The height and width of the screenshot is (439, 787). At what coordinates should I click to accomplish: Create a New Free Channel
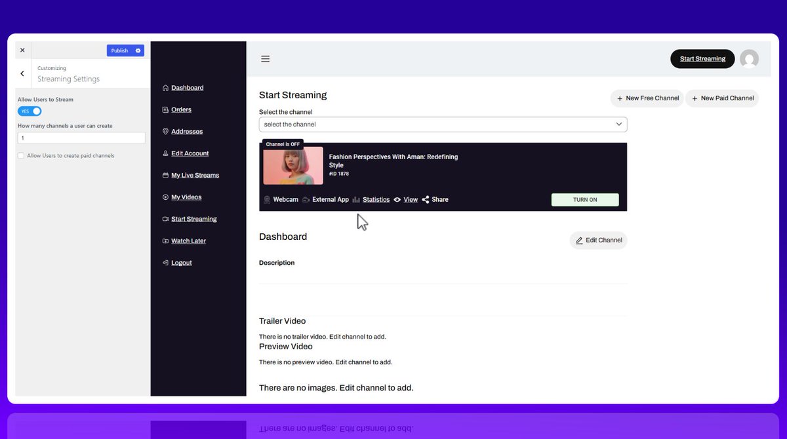[x=647, y=98]
